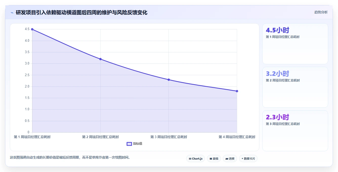Toggle the 指标值 legend item
The width and height of the screenshot is (338, 172).
[x=134, y=144]
